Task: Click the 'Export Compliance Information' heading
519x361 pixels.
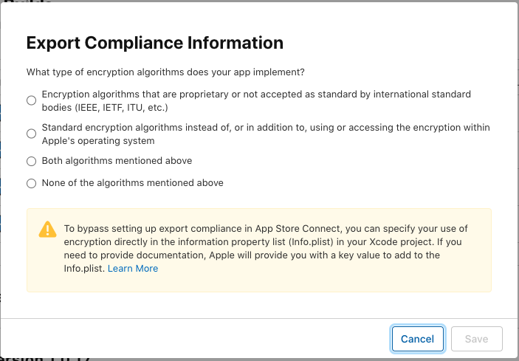Action: pos(154,43)
